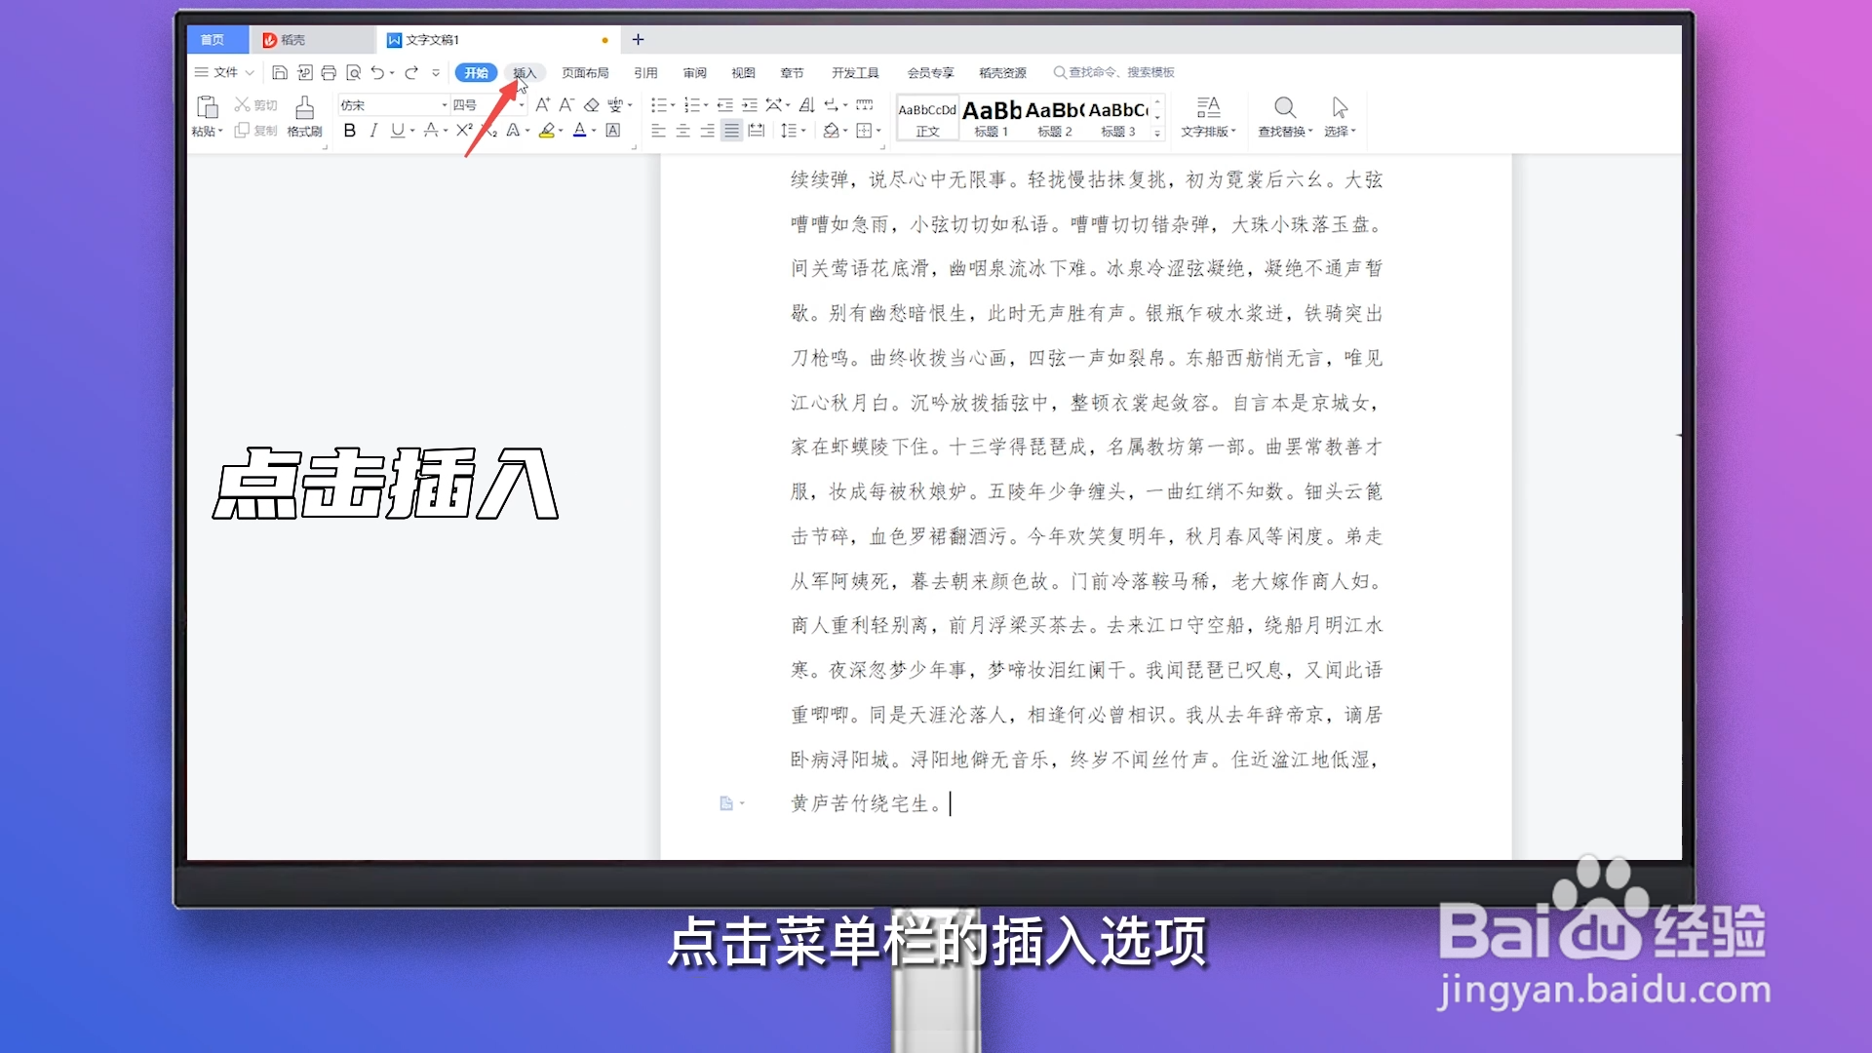Toggle Justify paragraph alignment
Screen dimensions: 1872x1053
pyautogui.click(x=731, y=131)
